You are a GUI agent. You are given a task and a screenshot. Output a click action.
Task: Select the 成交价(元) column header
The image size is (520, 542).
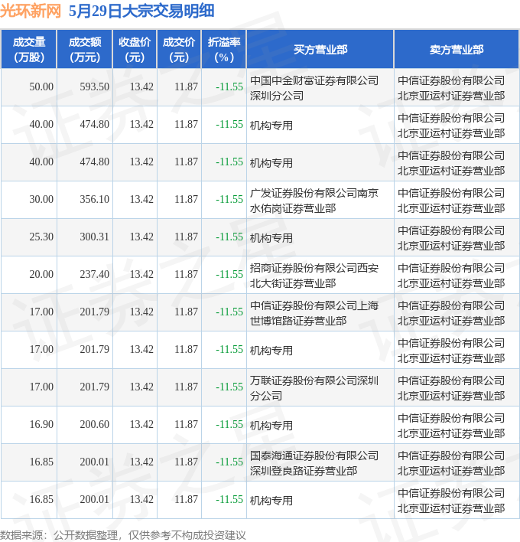179,50
